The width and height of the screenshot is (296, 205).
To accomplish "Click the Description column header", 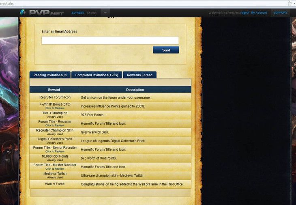I will pos(135,90).
